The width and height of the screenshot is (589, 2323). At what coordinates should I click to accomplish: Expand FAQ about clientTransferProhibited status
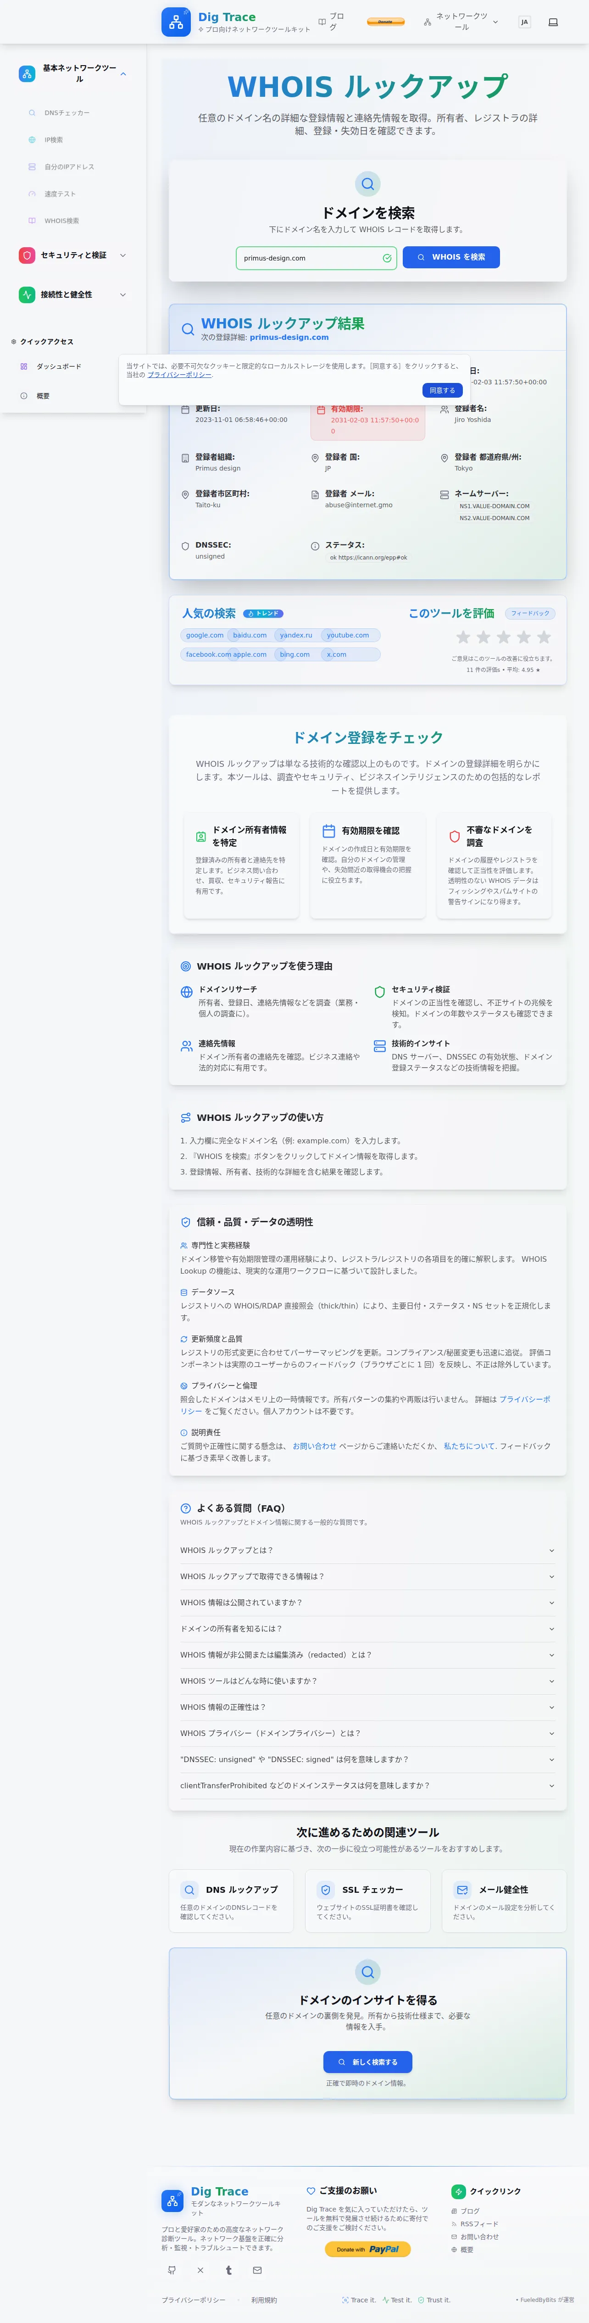tap(367, 1785)
